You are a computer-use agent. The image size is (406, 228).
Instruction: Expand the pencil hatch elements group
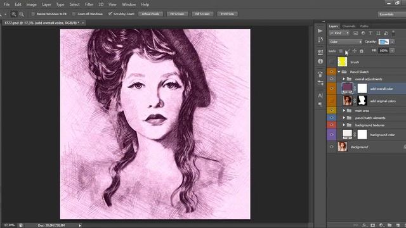click(344, 118)
